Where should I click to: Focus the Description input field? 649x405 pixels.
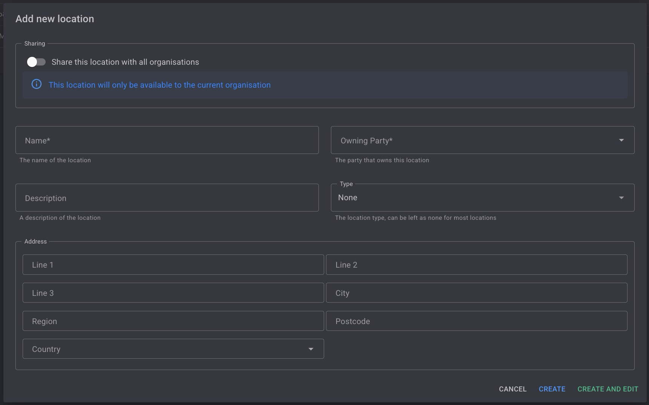point(167,198)
